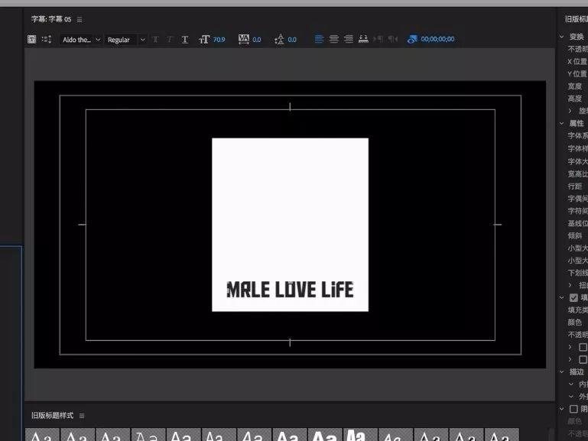Open the tab stops ruler

pos(363,39)
